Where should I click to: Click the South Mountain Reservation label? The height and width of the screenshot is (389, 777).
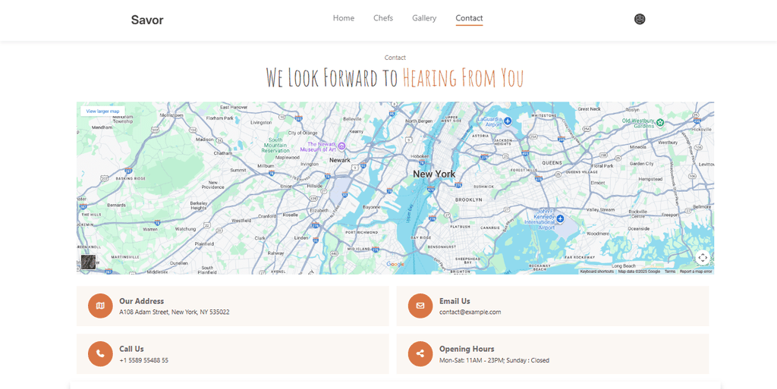coord(275,145)
